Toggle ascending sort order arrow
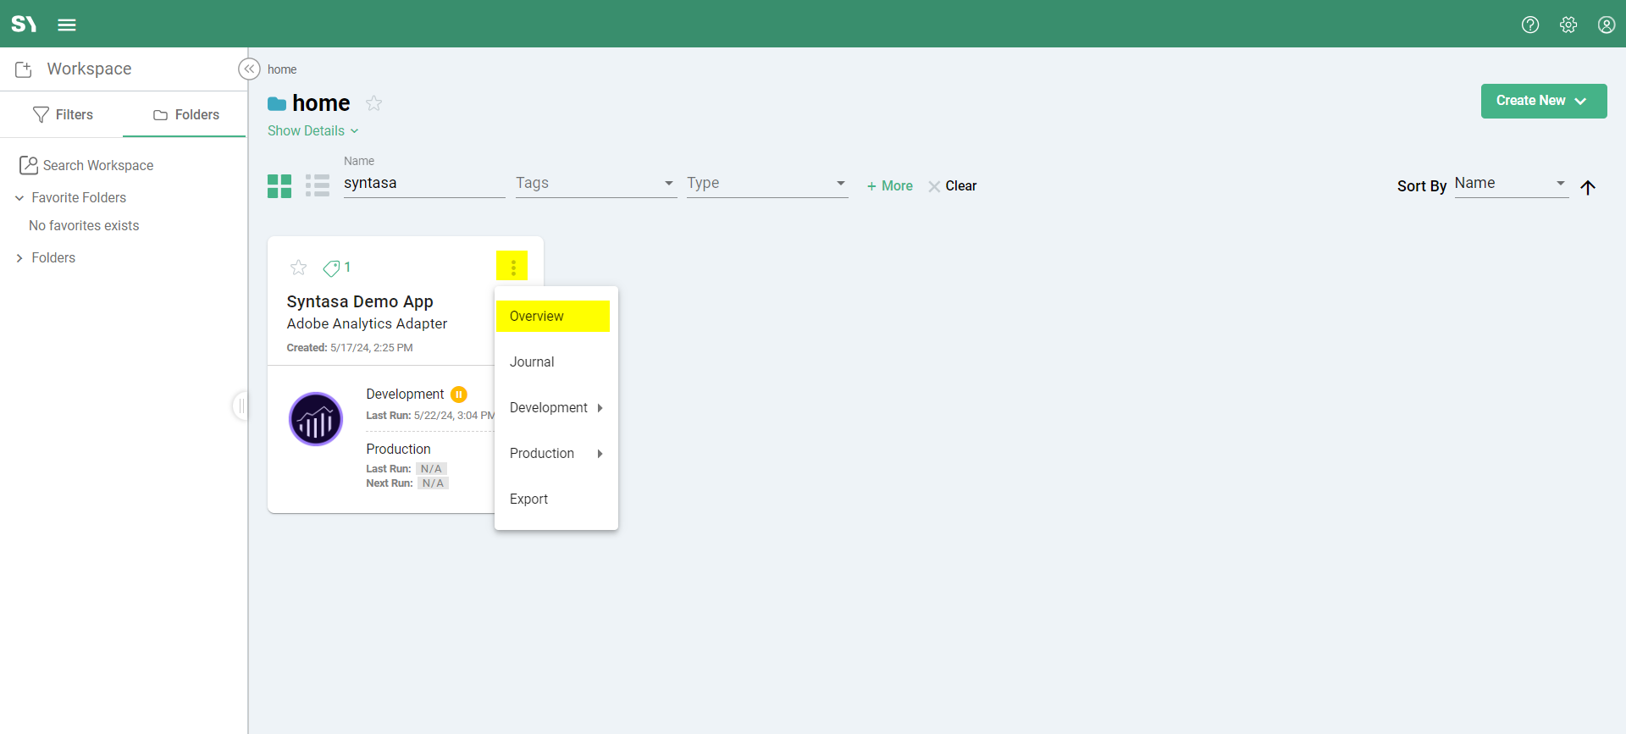Screen dimensions: 1626x734 (x=1588, y=187)
